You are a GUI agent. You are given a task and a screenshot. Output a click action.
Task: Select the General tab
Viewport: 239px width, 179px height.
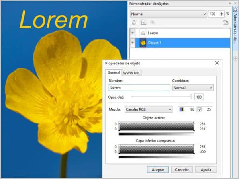[114, 73]
